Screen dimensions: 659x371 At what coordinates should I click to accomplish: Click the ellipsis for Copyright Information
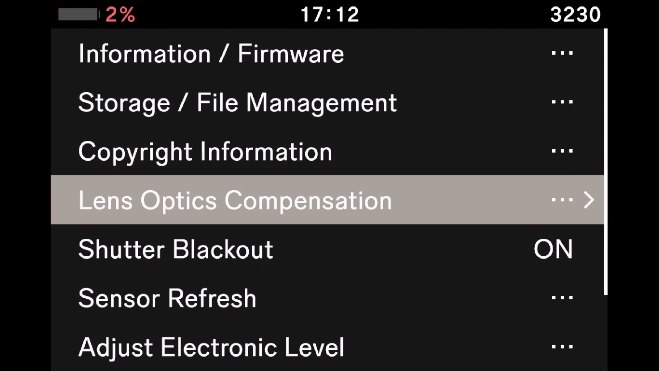562,151
